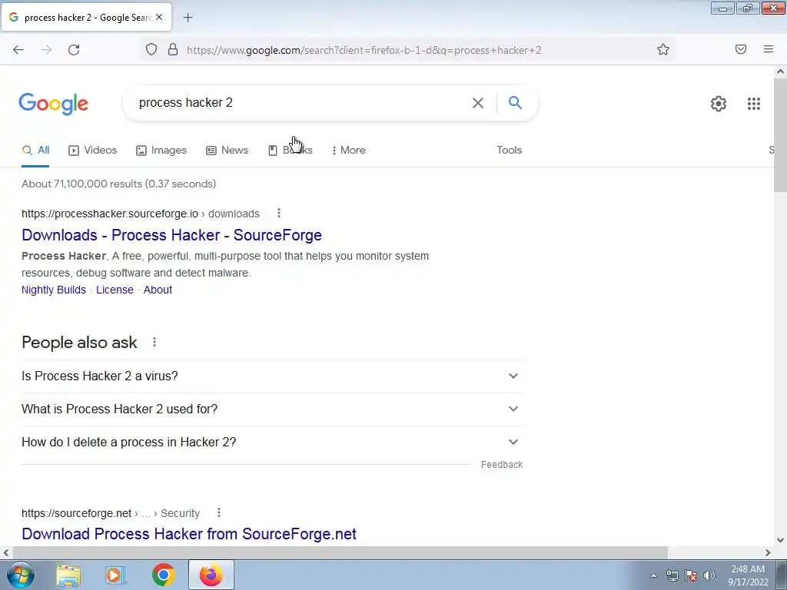Screen dimensions: 787x590
Task: Expand 'How do I delete a process in Hacker 2?'
Action: 272,442
